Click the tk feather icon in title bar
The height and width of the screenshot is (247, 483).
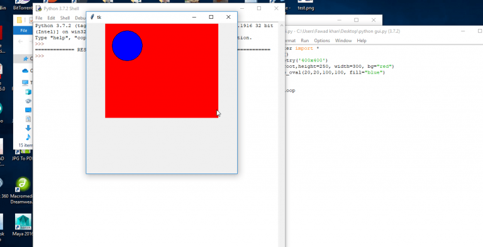[92, 17]
